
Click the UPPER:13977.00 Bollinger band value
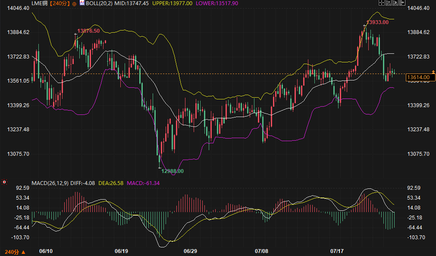pyautogui.click(x=172, y=3)
